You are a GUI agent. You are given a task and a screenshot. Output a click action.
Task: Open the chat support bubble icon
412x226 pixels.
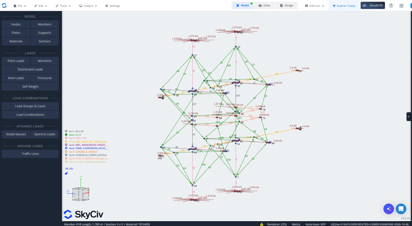[x=401, y=209]
